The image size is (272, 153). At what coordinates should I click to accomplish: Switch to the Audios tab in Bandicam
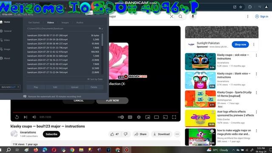[x=80, y=23]
